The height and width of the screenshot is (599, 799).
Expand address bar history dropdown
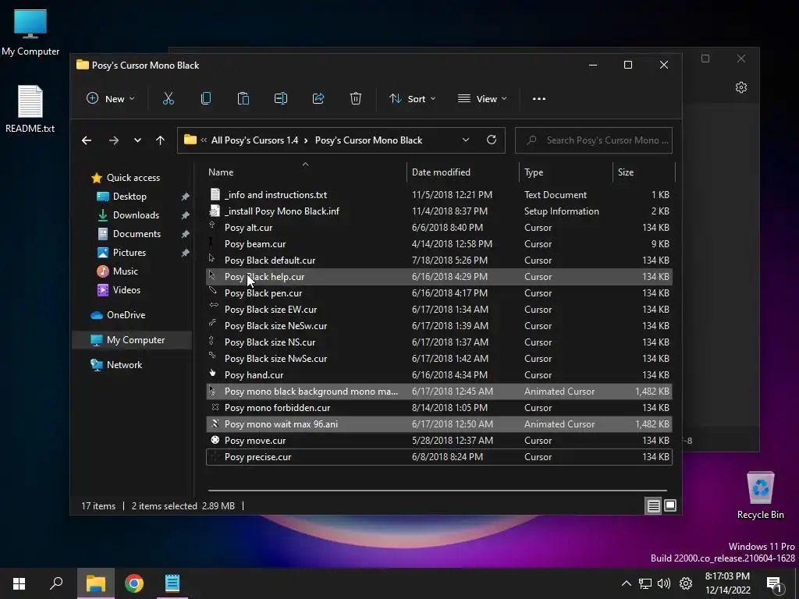click(x=465, y=140)
